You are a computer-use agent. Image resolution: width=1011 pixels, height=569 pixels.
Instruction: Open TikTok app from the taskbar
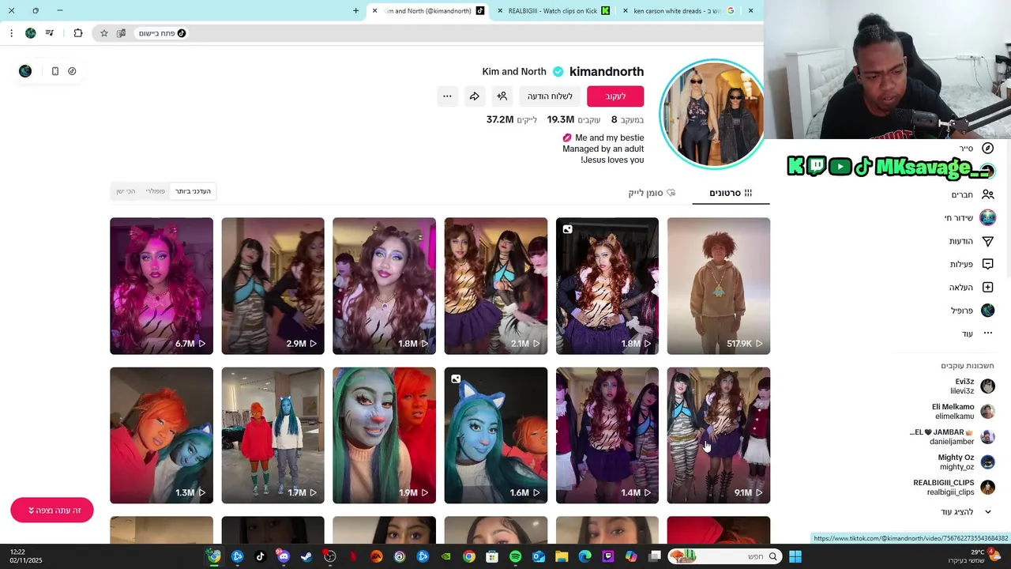coord(260,556)
